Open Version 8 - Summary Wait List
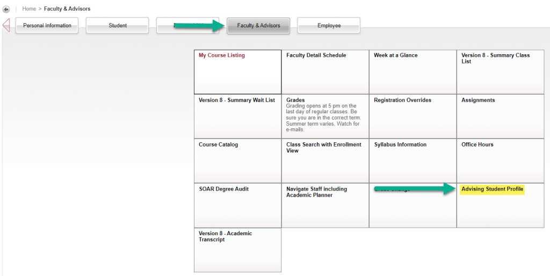 tap(236, 100)
